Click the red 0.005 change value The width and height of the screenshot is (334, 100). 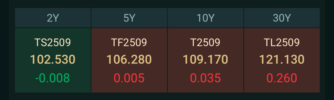point(129,78)
